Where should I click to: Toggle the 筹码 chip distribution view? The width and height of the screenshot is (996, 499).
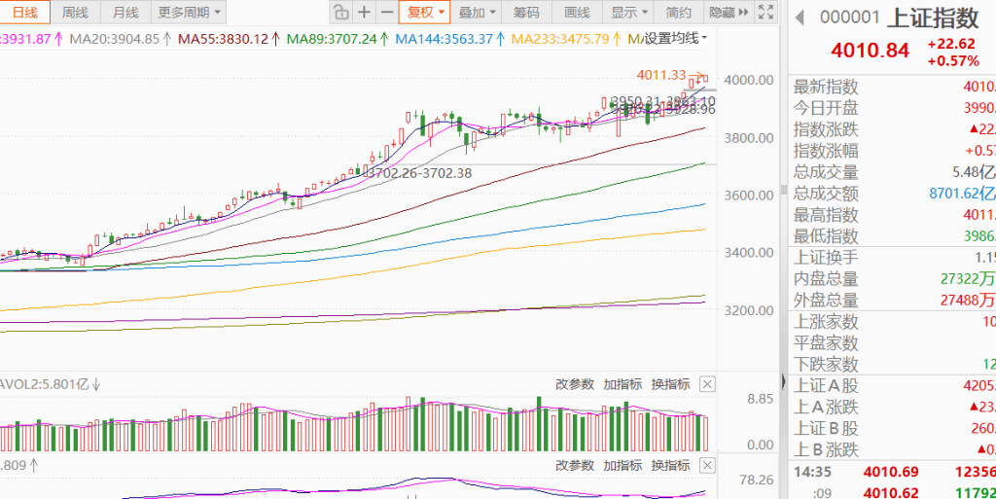pyautogui.click(x=526, y=13)
